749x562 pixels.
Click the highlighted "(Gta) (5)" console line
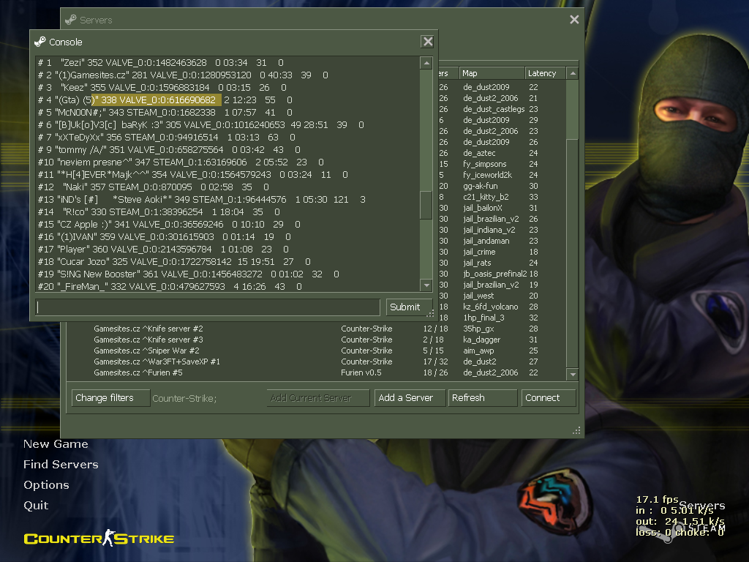point(165,100)
